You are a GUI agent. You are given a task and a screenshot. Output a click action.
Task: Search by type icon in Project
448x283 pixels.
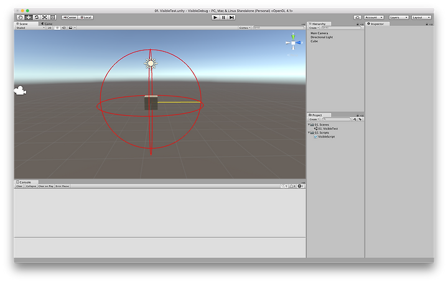pyautogui.click(x=355, y=119)
